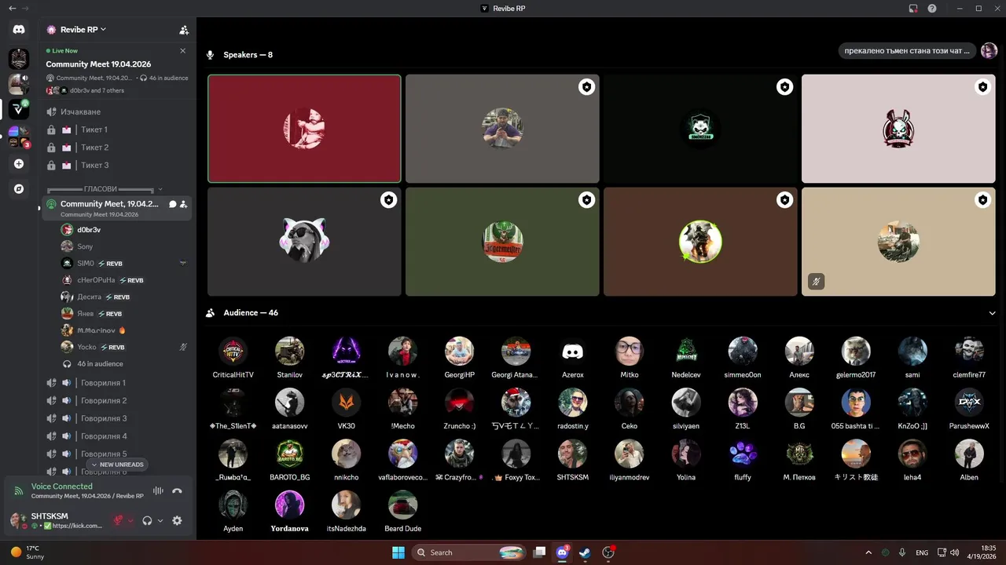Viewport: 1006px width, 565px height.
Task: Join the Говорилня 2 voice channel
Action: pyautogui.click(x=116, y=400)
